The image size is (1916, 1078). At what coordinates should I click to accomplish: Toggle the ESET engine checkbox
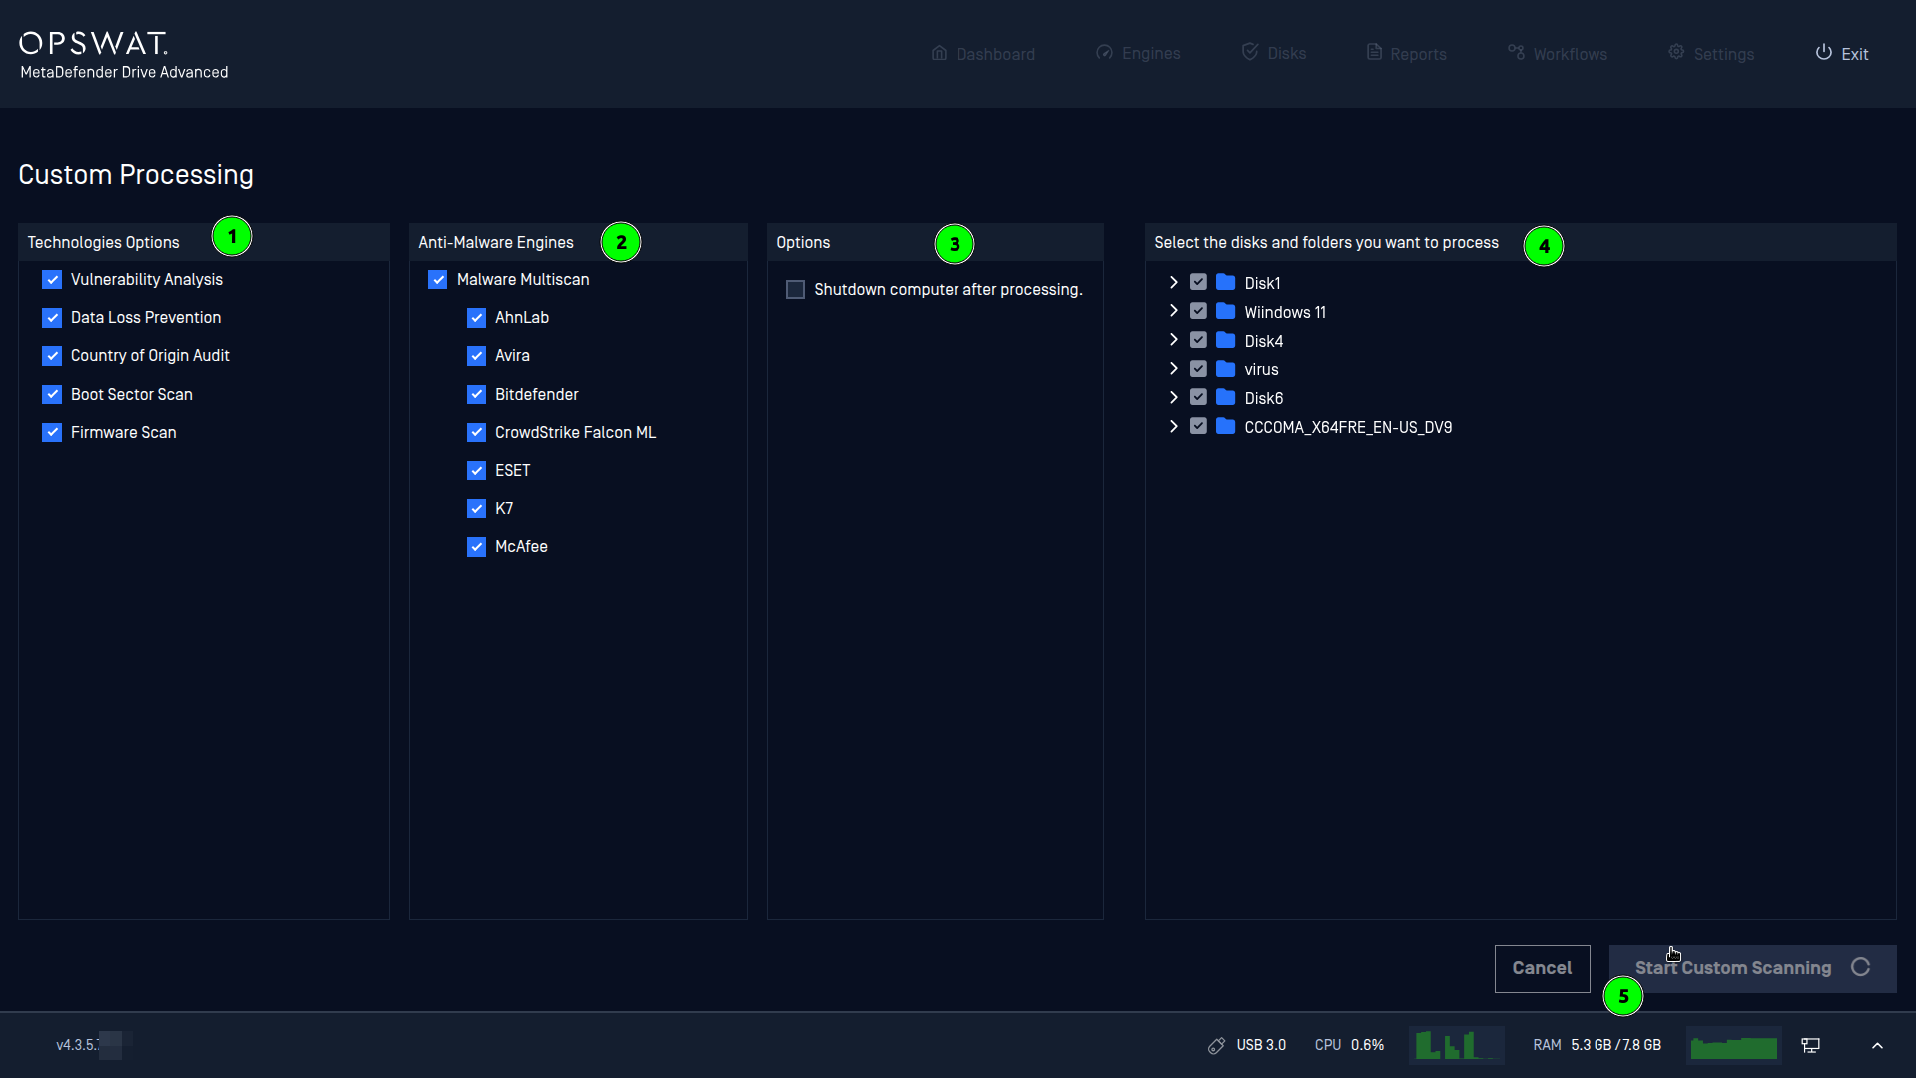point(476,471)
